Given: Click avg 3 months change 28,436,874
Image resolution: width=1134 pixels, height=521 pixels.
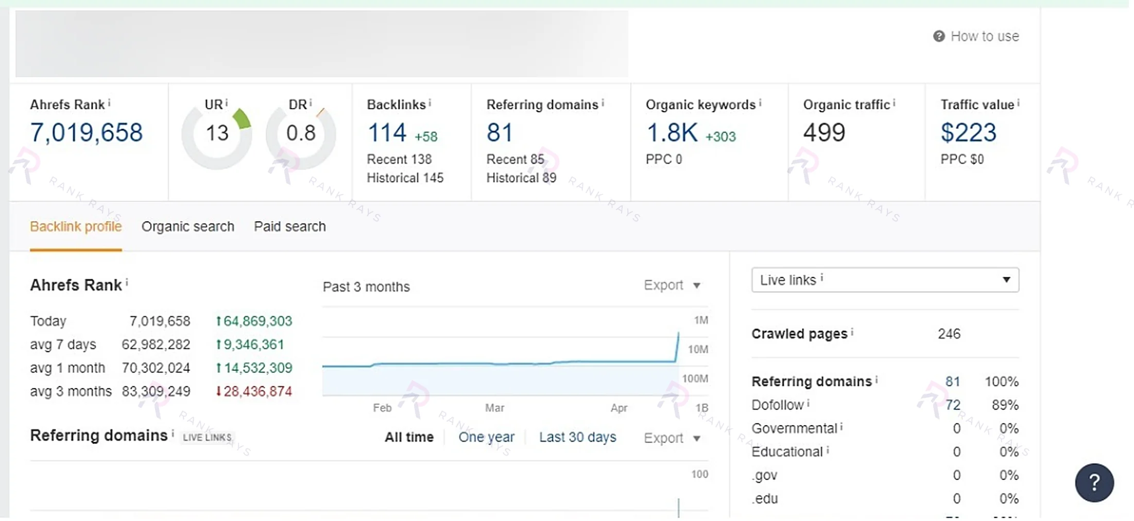Looking at the screenshot, I should click(254, 392).
